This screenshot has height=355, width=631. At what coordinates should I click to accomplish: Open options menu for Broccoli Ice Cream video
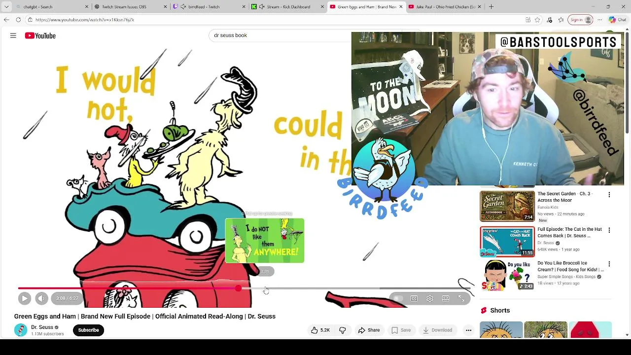[x=609, y=264]
